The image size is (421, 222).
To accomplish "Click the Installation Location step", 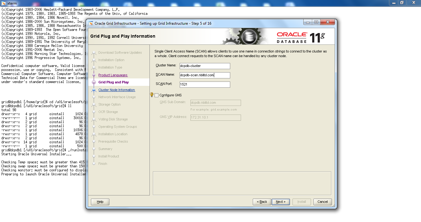I will pos(113,134).
